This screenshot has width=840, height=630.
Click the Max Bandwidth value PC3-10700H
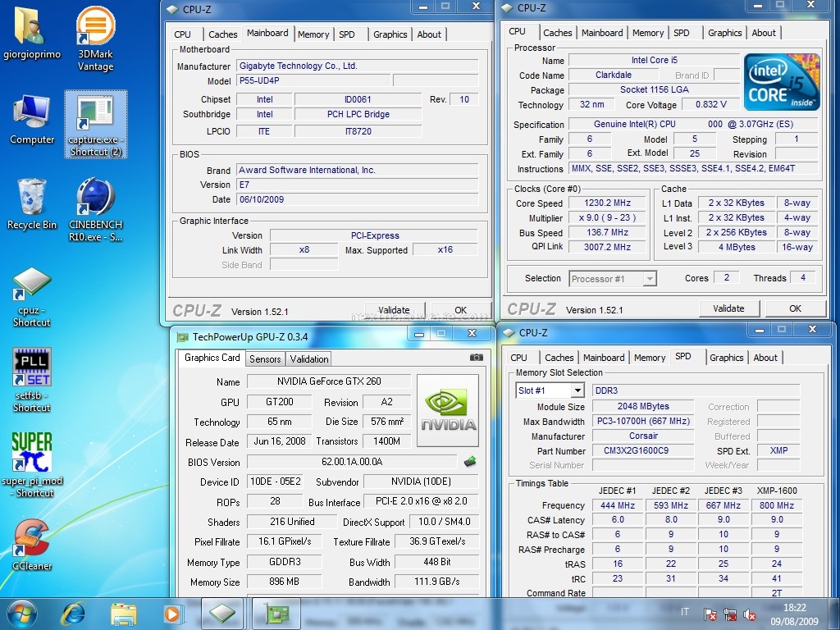click(x=643, y=421)
